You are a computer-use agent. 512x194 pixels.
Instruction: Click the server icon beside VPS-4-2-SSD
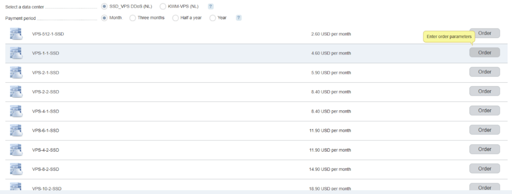point(15,150)
